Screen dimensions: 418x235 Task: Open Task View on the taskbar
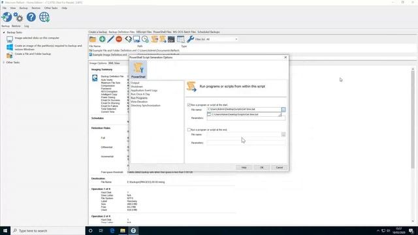(101, 230)
